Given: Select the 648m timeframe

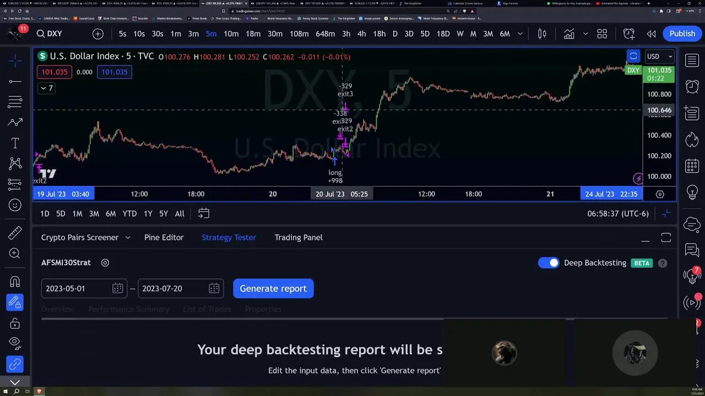Looking at the screenshot, I should [325, 34].
